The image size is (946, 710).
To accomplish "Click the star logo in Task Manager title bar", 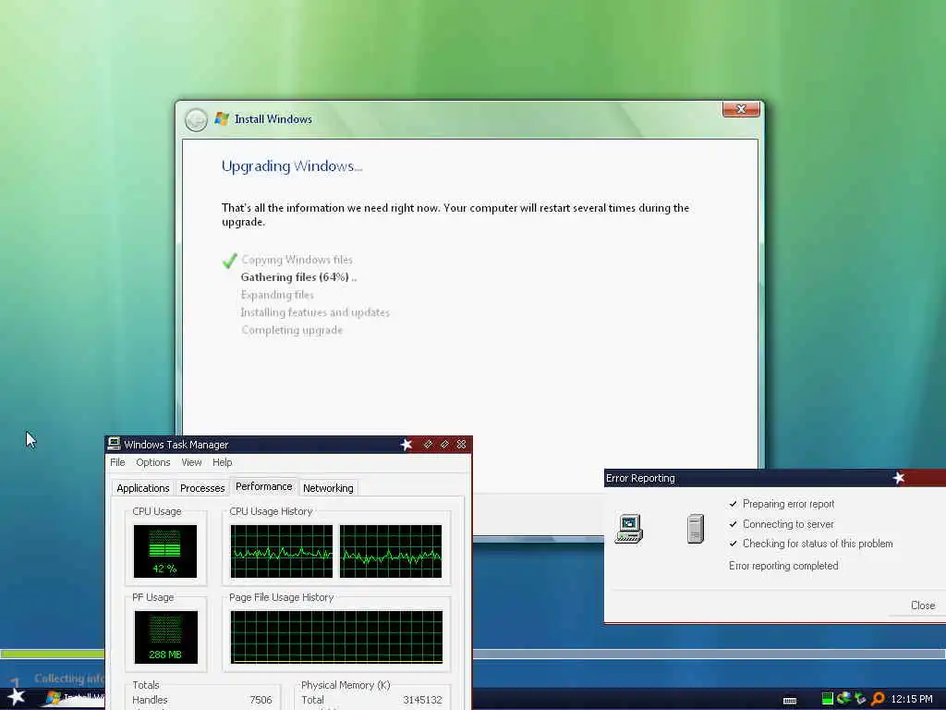I will point(406,445).
